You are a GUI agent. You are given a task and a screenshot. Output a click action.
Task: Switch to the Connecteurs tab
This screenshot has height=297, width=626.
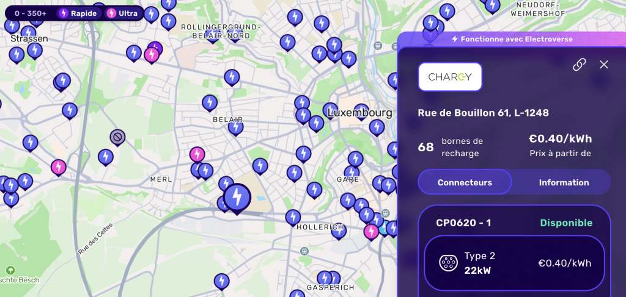(x=465, y=182)
